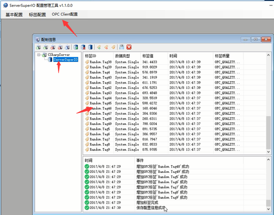Select the log entry 增加OPC标签'Random.Tag5'成功

[x=162, y=177]
